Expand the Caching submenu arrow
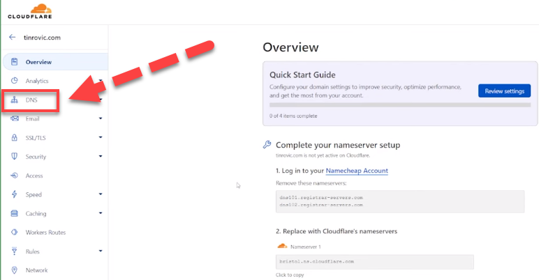This screenshot has height=280, width=539. (101, 213)
